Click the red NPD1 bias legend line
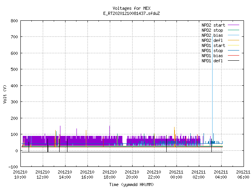 (233, 56)
